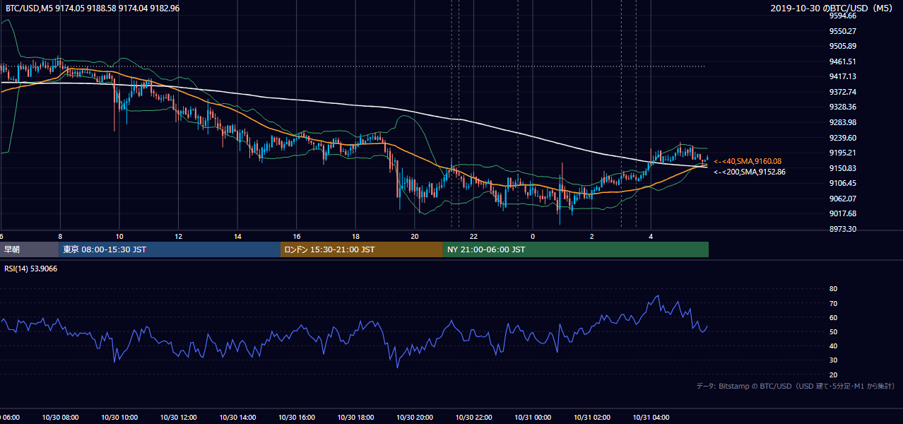903x424 pixels.
Task: Click hour tick 22 under the price chart
Action: click(x=474, y=236)
